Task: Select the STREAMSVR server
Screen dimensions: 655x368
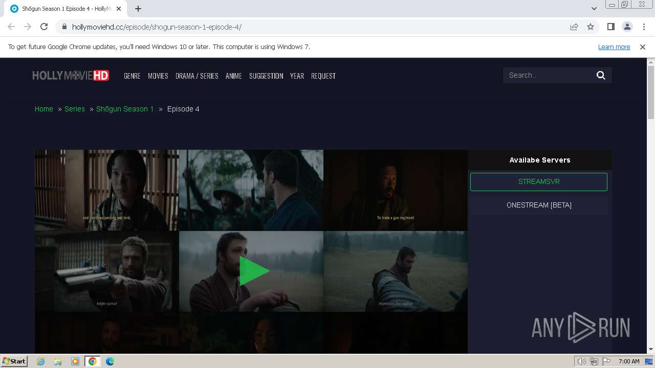Action: click(x=539, y=182)
